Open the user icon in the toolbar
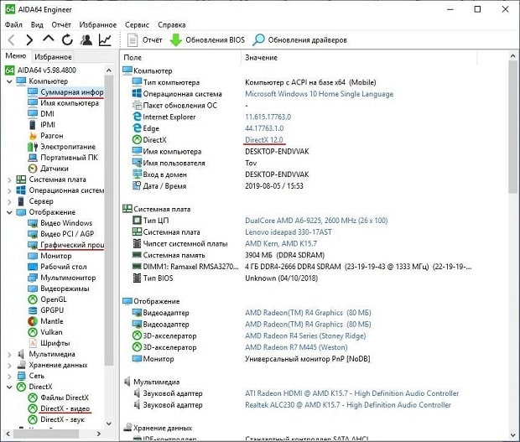This screenshot has width=520, height=442. (86, 40)
